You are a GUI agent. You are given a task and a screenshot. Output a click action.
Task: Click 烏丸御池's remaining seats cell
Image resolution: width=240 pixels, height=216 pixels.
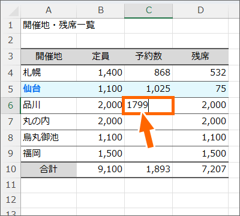click(x=200, y=138)
